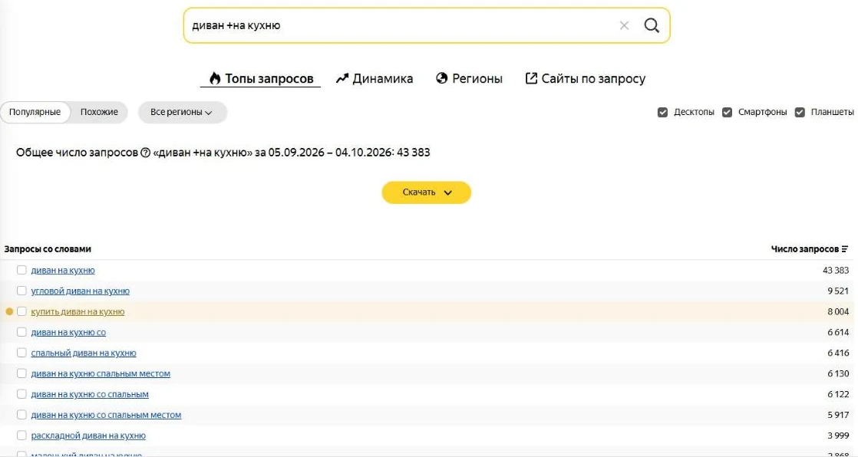Click the sort icon beside Число запросов
Image resolution: width=858 pixels, height=457 pixels.
click(845, 249)
